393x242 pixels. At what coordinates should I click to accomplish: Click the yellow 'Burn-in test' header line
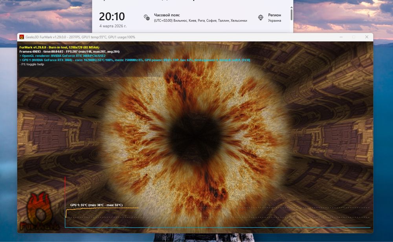click(59, 48)
